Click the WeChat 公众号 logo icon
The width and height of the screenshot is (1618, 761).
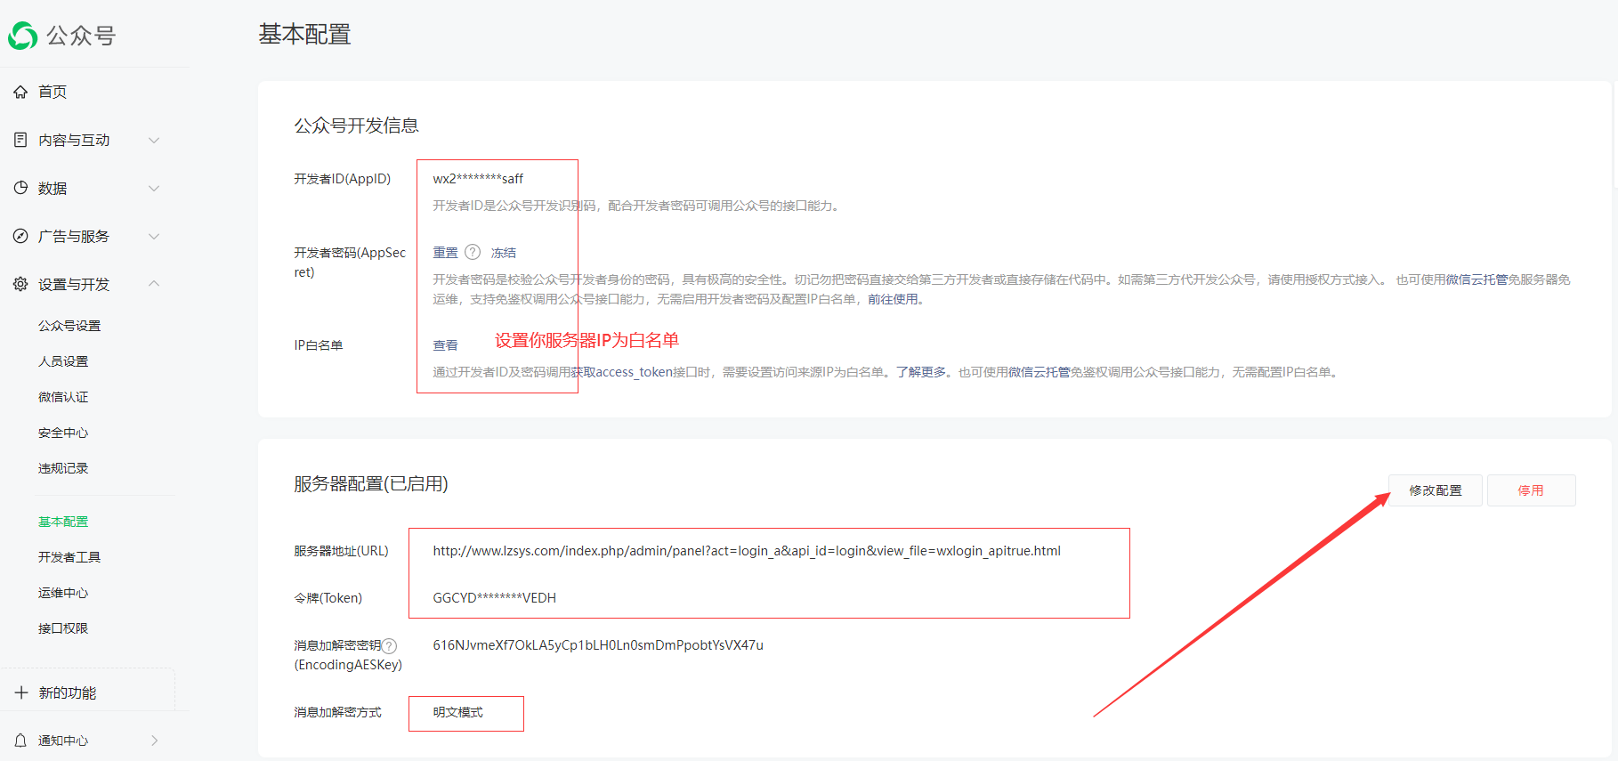point(22,36)
